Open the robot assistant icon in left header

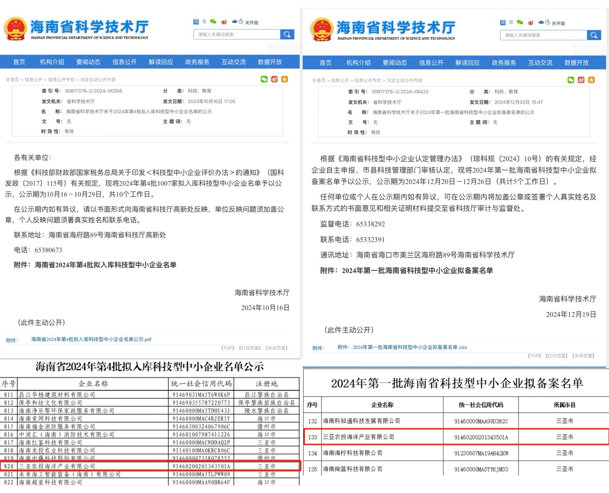point(235,22)
